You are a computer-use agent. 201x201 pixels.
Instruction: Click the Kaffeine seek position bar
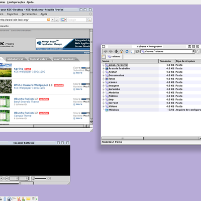(10, 183)
